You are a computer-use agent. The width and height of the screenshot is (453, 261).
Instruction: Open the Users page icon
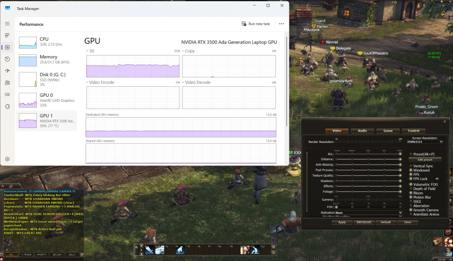[7, 83]
